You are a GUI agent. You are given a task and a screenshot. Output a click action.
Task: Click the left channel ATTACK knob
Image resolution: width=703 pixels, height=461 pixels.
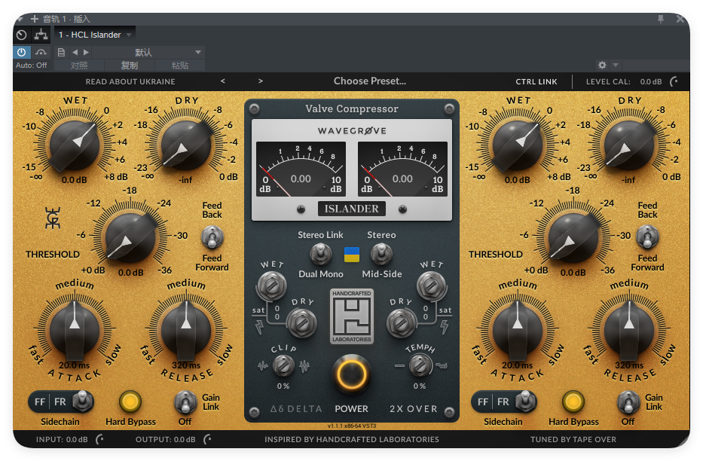[x=75, y=330]
